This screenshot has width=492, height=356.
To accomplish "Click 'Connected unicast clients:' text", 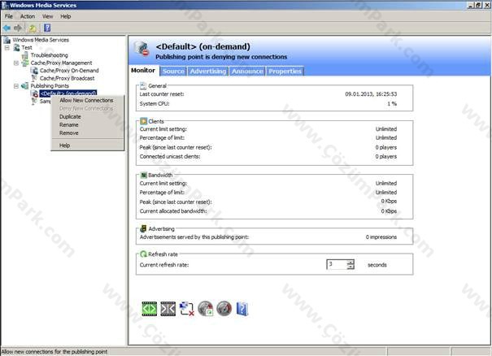I will pos(170,157).
